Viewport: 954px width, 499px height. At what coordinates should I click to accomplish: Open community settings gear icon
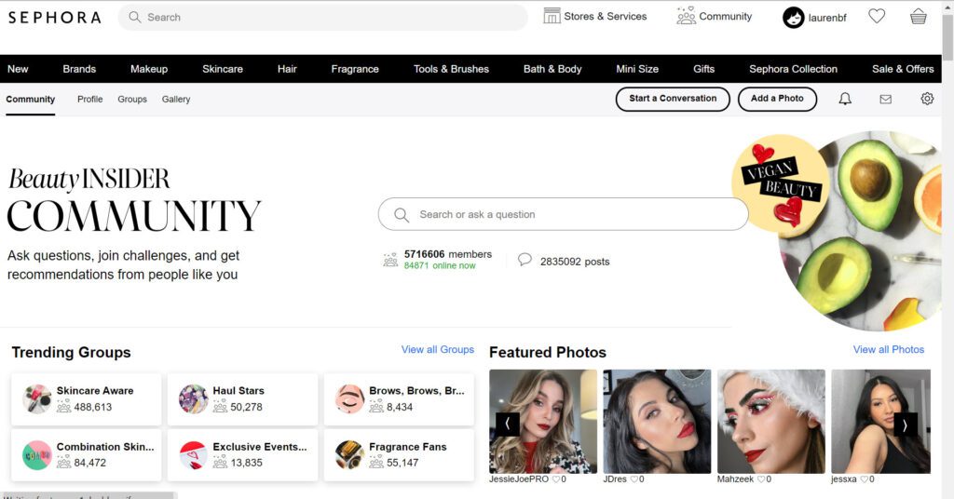tap(927, 99)
